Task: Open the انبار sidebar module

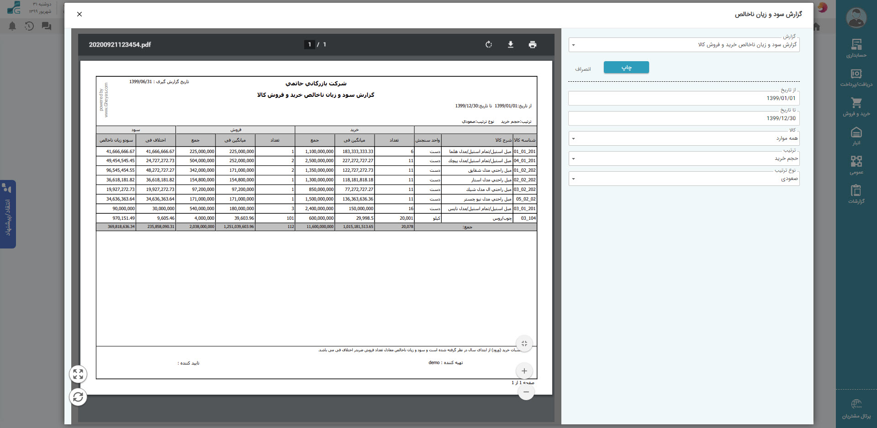Action: click(856, 136)
